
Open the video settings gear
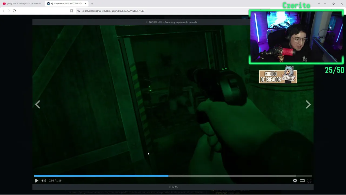pyautogui.click(x=295, y=181)
